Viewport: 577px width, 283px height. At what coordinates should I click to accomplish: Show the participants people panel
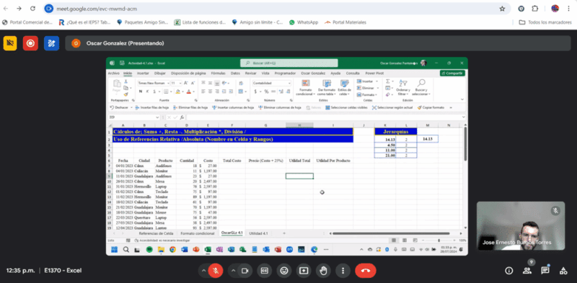(x=527, y=271)
